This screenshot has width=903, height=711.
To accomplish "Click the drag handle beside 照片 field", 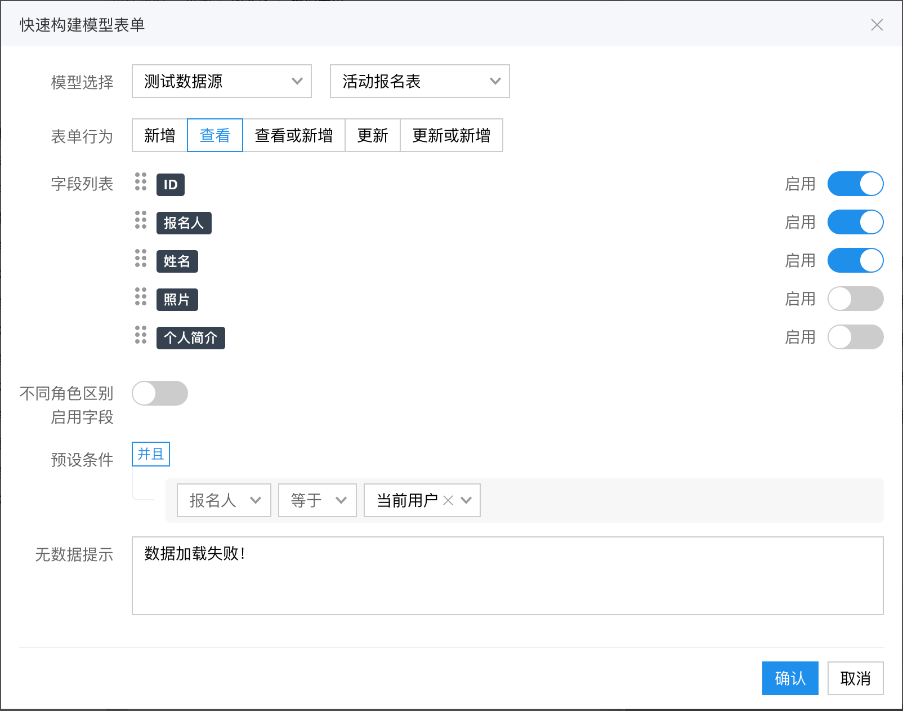I will (x=141, y=296).
